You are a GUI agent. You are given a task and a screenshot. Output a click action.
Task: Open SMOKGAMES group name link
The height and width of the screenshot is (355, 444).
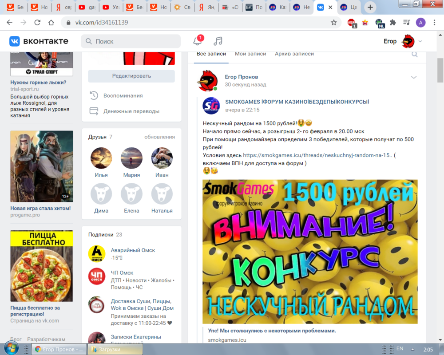click(297, 102)
